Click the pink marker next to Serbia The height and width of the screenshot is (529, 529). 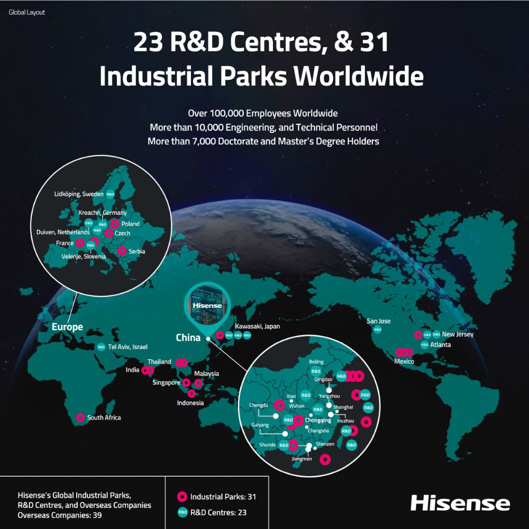[x=122, y=251]
